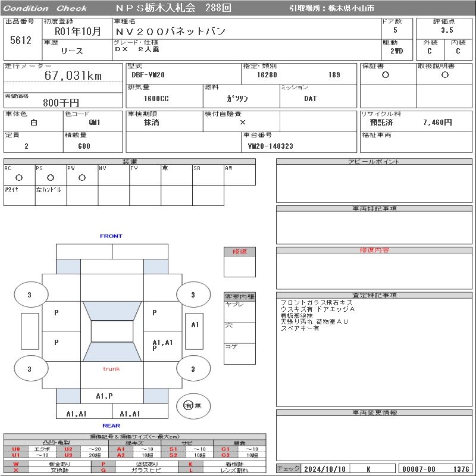Click desired price 800千円
Screen dimensions: 476x476
click(61, 102)
